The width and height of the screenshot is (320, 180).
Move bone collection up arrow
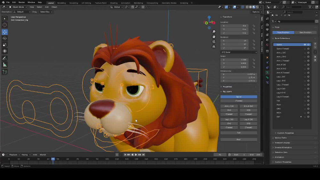coord(315,57)
